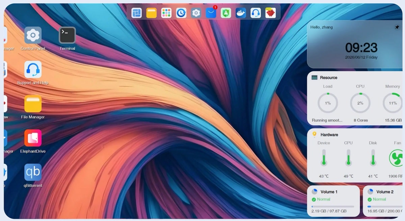Click the 1906 fan speed value
Viewport: 405px width, 221px height.
point(396,176)
